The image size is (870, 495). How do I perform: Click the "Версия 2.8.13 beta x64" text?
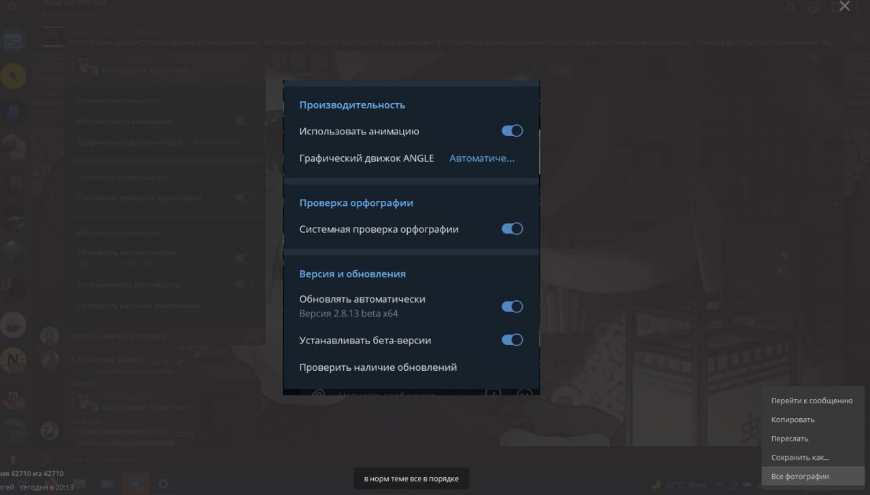point(349,314)
